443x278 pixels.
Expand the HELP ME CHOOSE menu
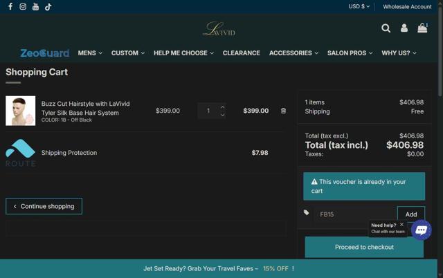click(x=183, y=53)
